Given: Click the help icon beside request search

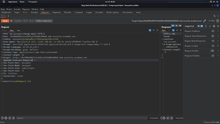Looking at the screenshot, I should (x=2, y=118).
